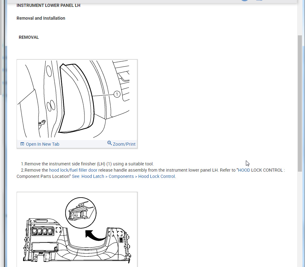Click the magnifier Zoom/Print icon
Image resolution: width=305 pixels, height=267 pixels.
coord(109,143)
